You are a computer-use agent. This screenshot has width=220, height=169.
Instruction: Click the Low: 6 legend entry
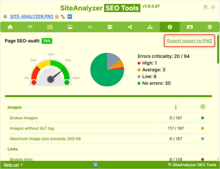(147, 76)
